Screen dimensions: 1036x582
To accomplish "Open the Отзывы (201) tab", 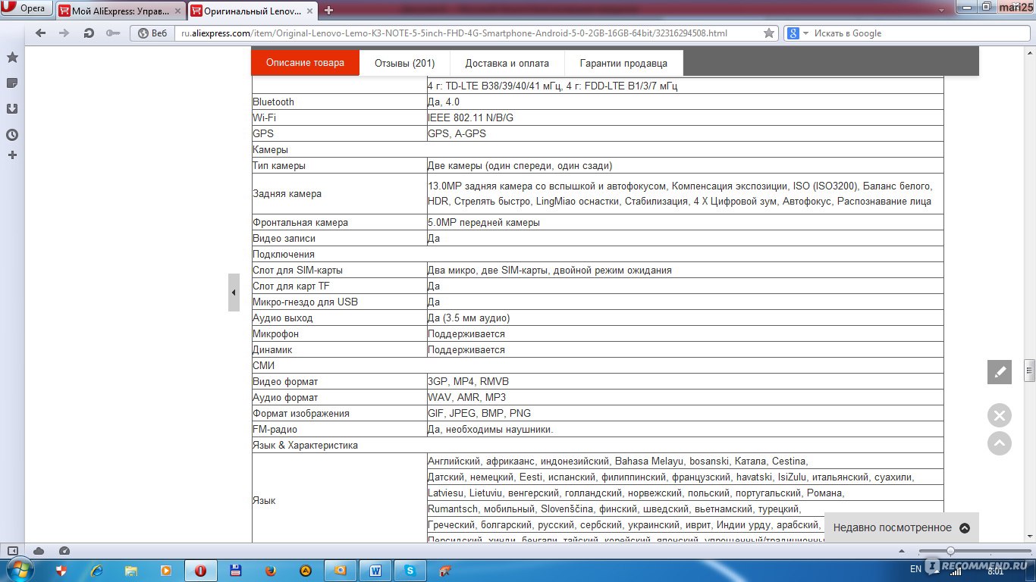I will pos(405,63).
